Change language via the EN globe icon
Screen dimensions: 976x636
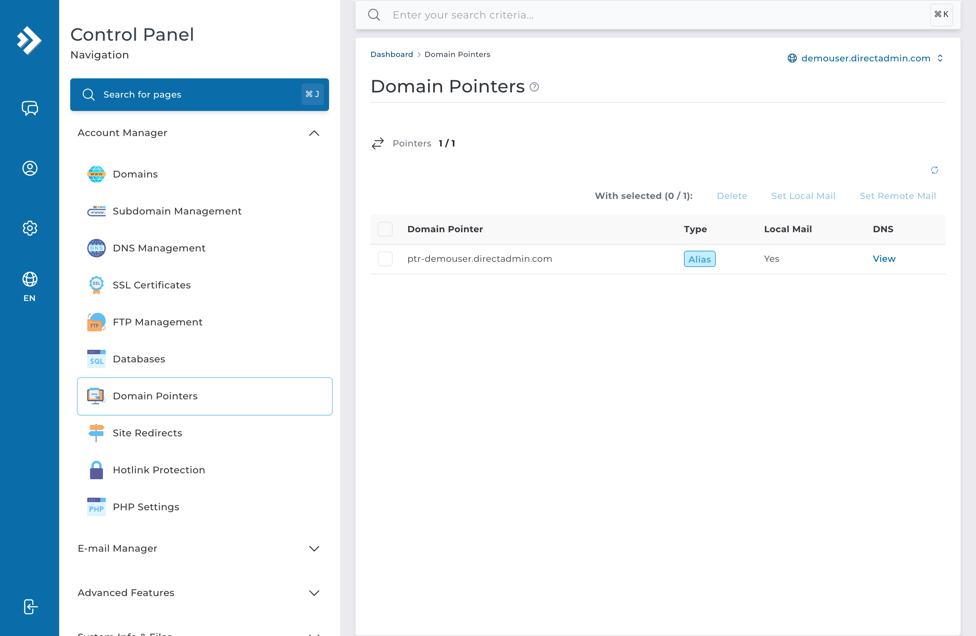tap(30, 287)
